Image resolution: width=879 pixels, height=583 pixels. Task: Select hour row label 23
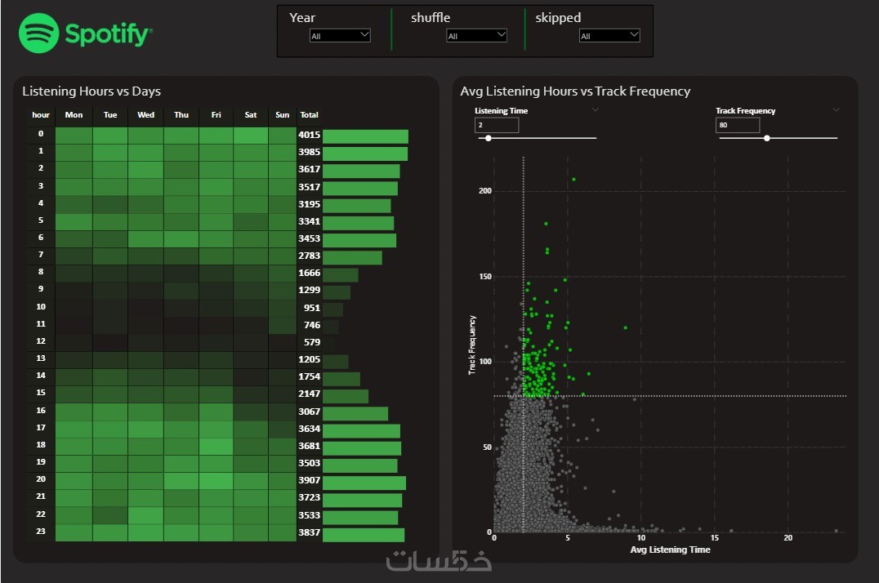[41, 531]
